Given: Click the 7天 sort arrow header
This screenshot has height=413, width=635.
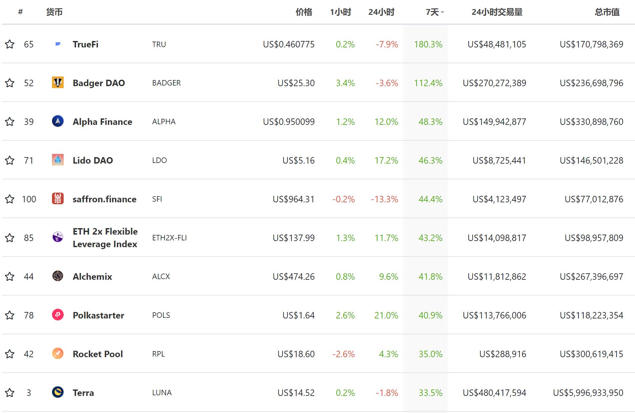Looking at the screenshot, I should [435, 12].
